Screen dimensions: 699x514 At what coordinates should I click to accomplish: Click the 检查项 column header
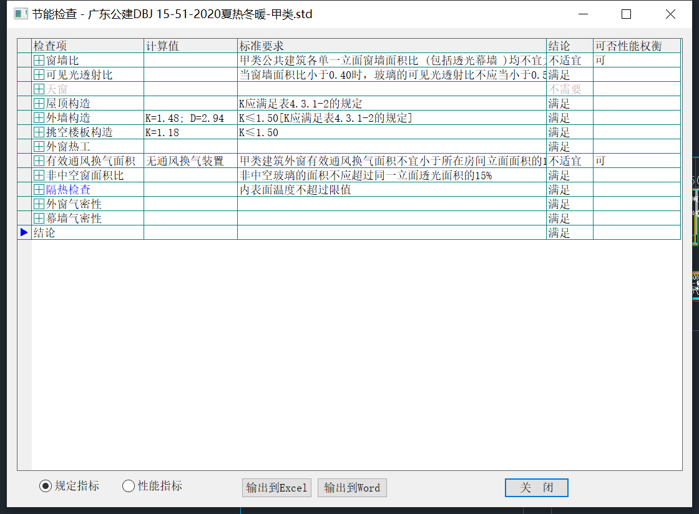[x=87, y=46]
